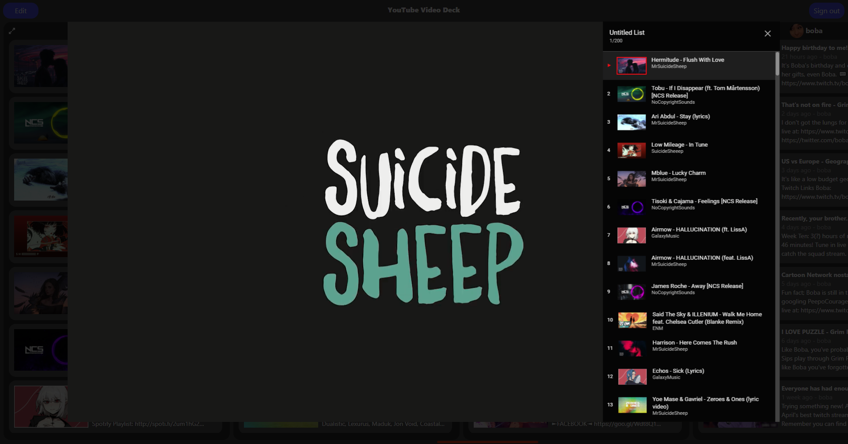This screenshot has height=444, width=848.
Task: Close the Untitled List playlist panel
Action: (768, 34)
